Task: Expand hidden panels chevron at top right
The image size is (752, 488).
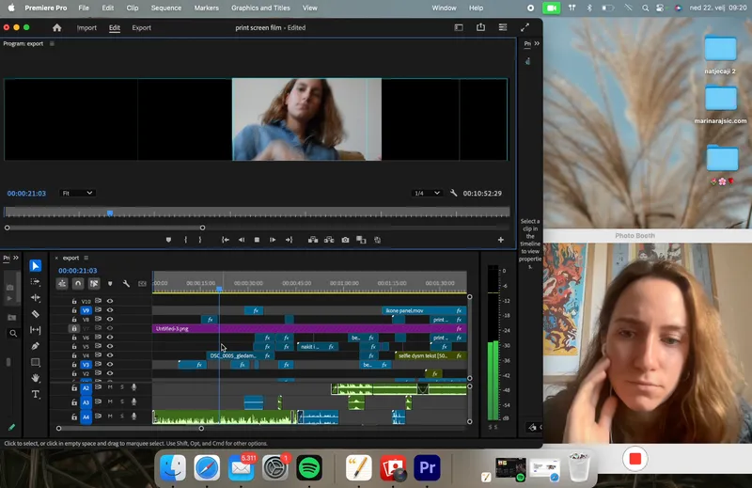Action: [x=537, y=43]
